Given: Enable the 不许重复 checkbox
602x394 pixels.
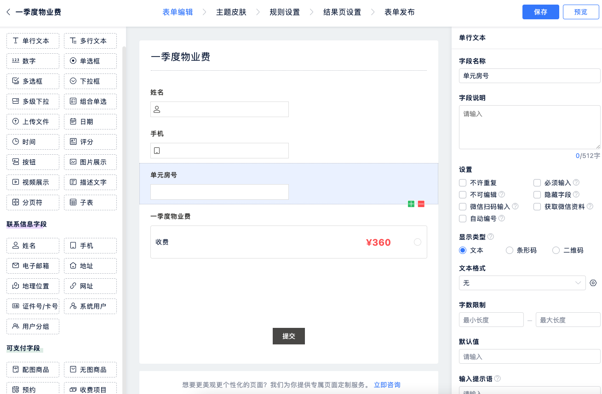Looking at the screenshot, I should coord(463,183).
